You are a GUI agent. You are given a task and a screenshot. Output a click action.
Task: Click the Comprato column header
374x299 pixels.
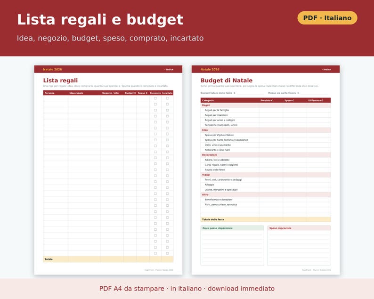tap(155, 93)
